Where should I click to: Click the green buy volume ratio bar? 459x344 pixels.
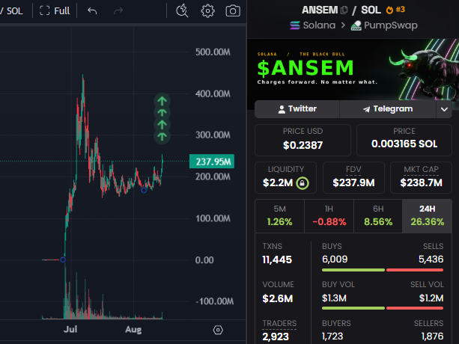353,308
